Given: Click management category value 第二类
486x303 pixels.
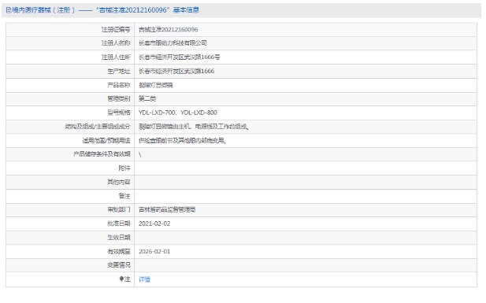Looking at the screenshot, I should pyautogui.click(x=147, y=99).
